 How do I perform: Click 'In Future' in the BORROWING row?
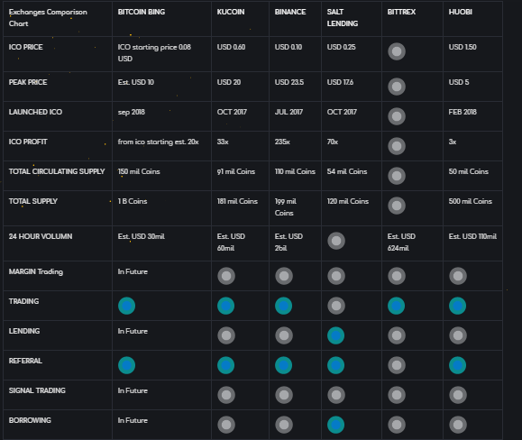133,420
